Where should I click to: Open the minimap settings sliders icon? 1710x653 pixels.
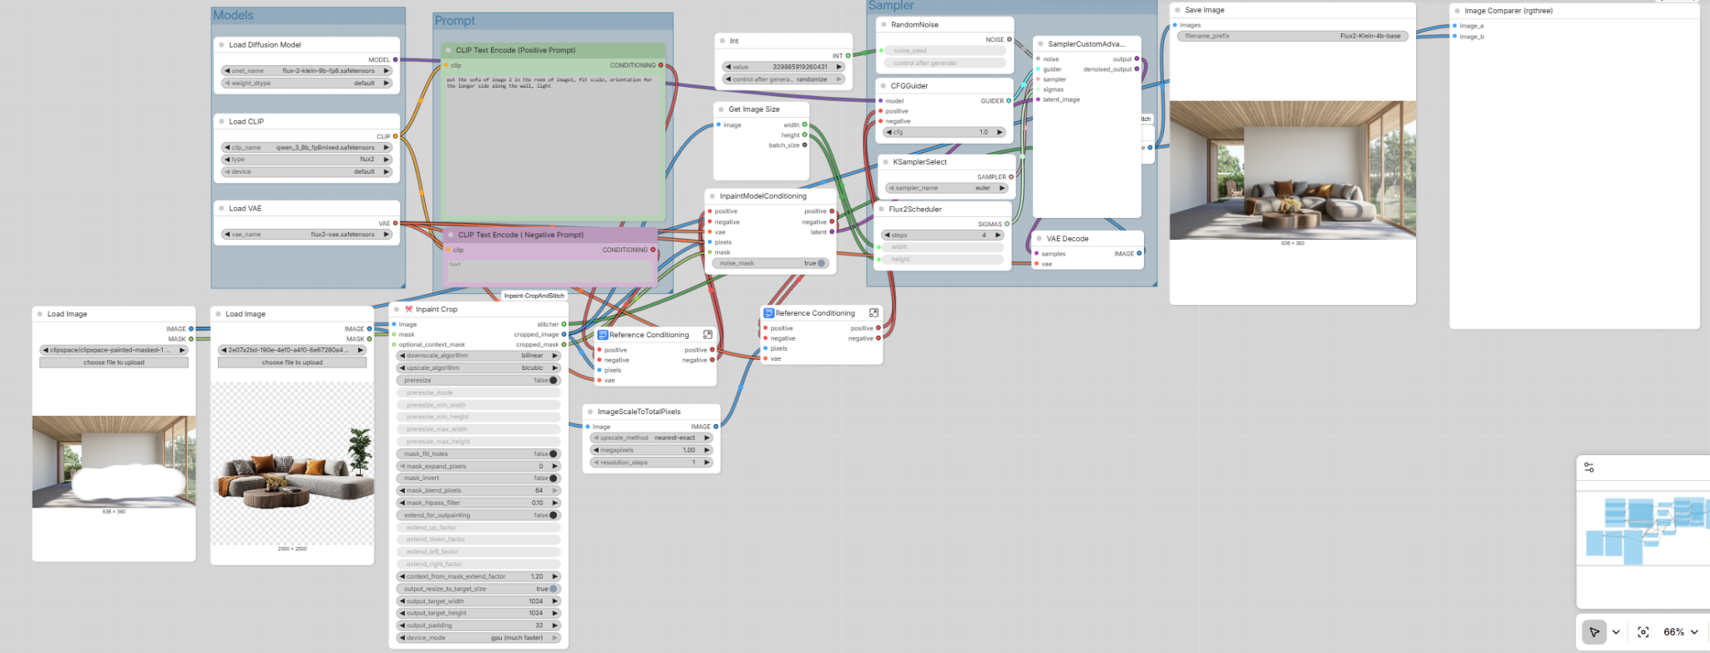(x=1589, y=468)
